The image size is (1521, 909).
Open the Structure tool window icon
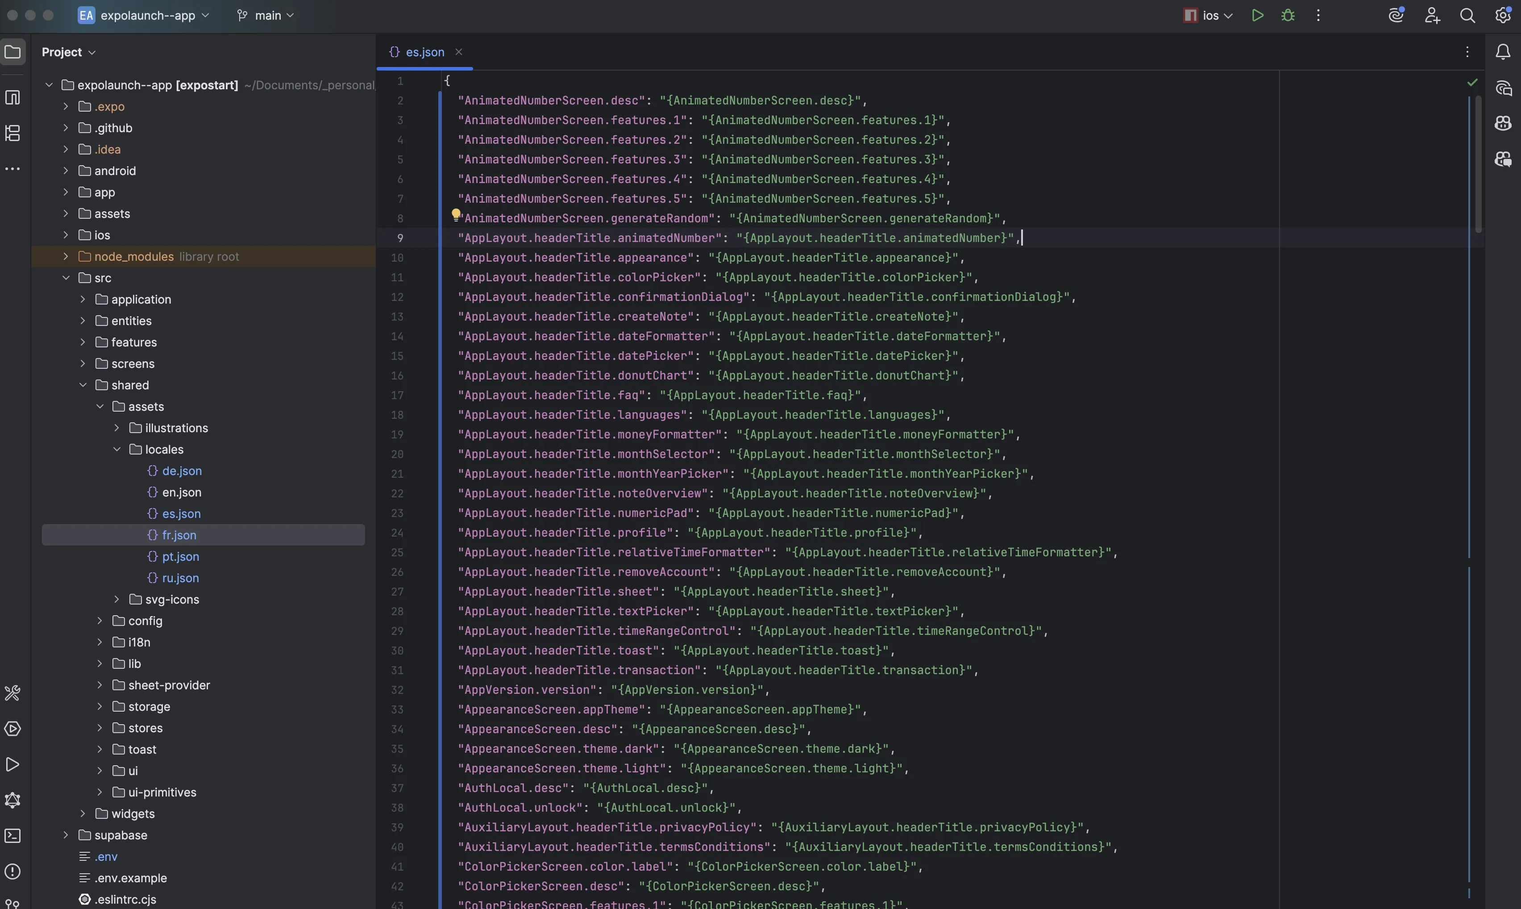pyautogui.click(x=13, y=133)
